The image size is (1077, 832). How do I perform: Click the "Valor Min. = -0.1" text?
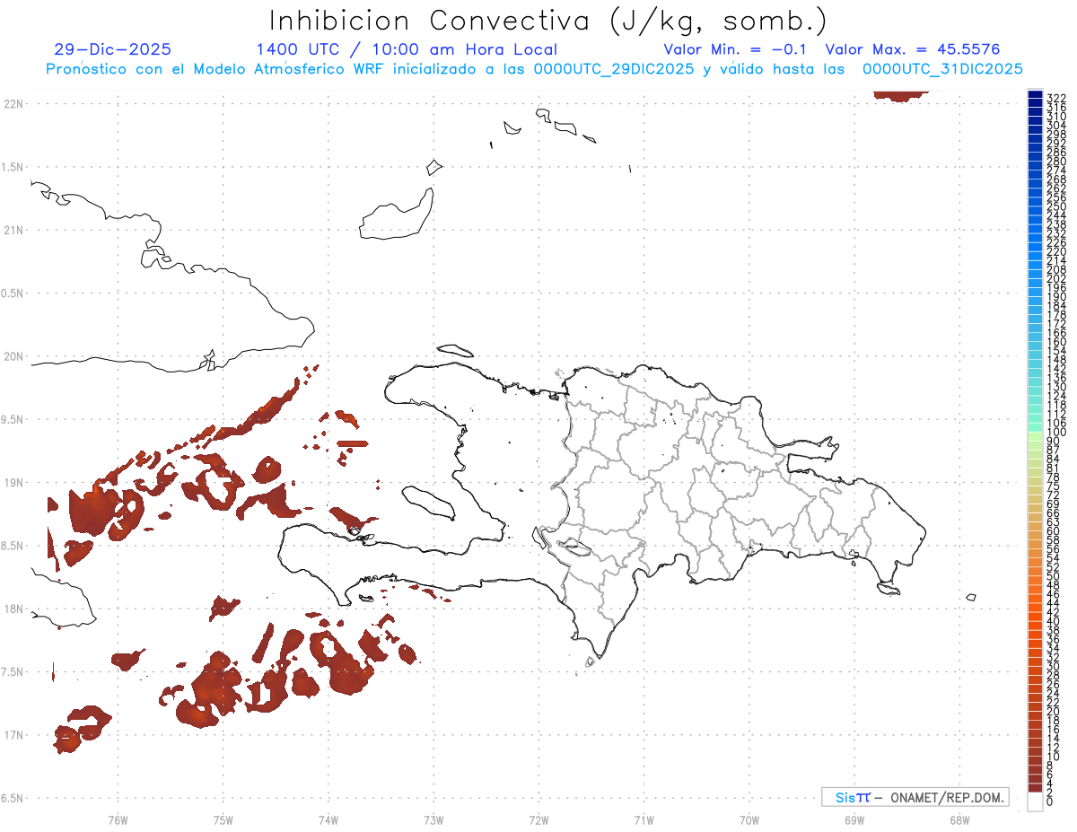pos(737,49)
